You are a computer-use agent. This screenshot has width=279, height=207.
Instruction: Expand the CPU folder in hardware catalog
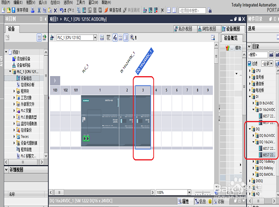250,70
